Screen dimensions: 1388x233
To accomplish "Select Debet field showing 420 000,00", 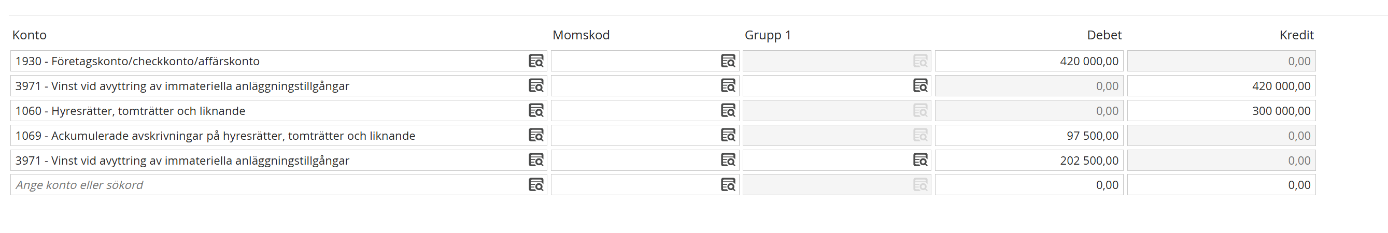I will pos(1028,61).
